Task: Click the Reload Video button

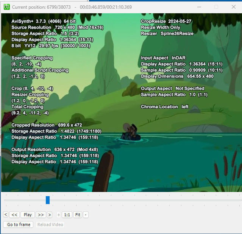Action: [50, 225]
